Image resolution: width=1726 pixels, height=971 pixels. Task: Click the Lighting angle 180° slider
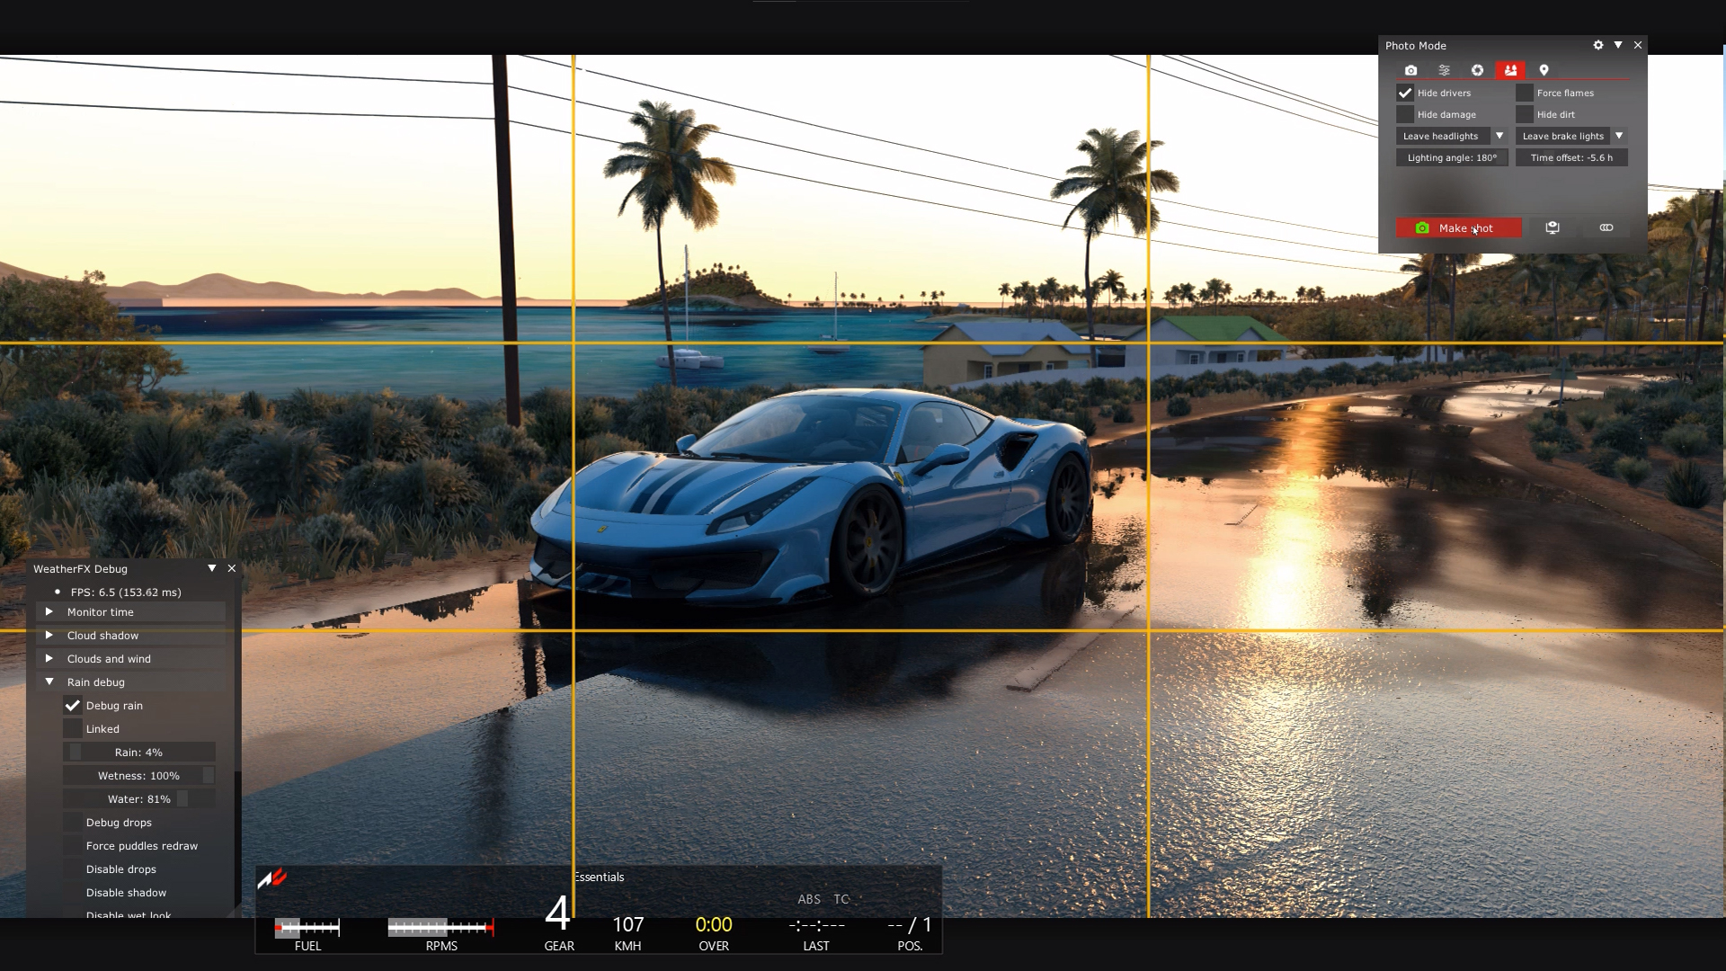[x=1452, y=157]
